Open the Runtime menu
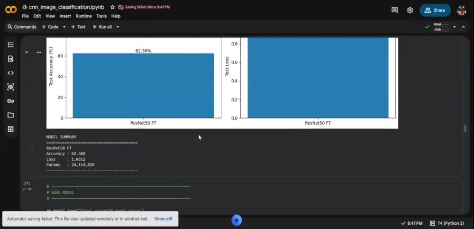 84,16
